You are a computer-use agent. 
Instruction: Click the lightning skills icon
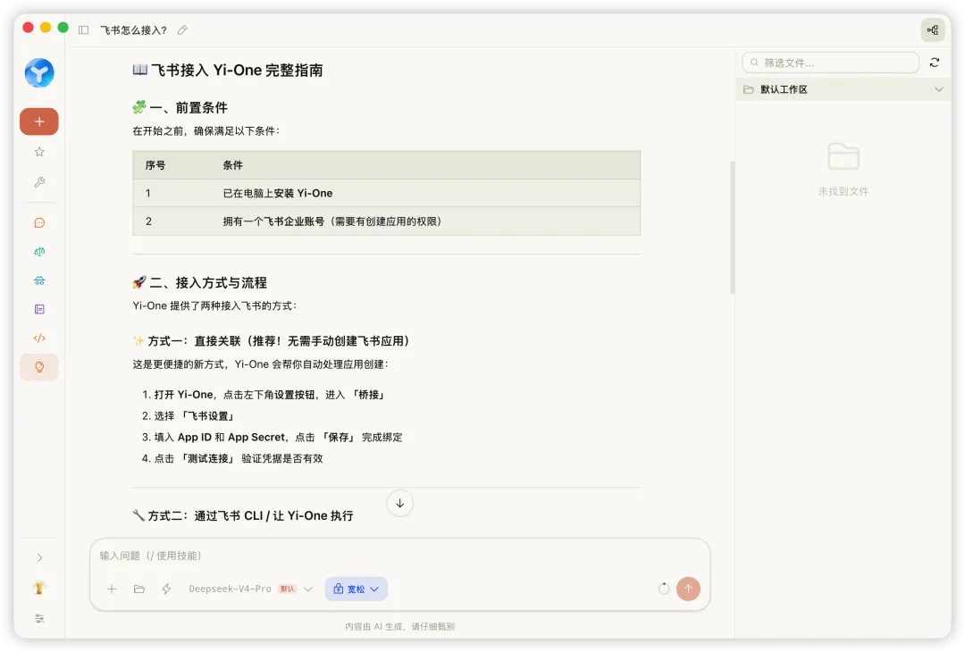point(166,589)
